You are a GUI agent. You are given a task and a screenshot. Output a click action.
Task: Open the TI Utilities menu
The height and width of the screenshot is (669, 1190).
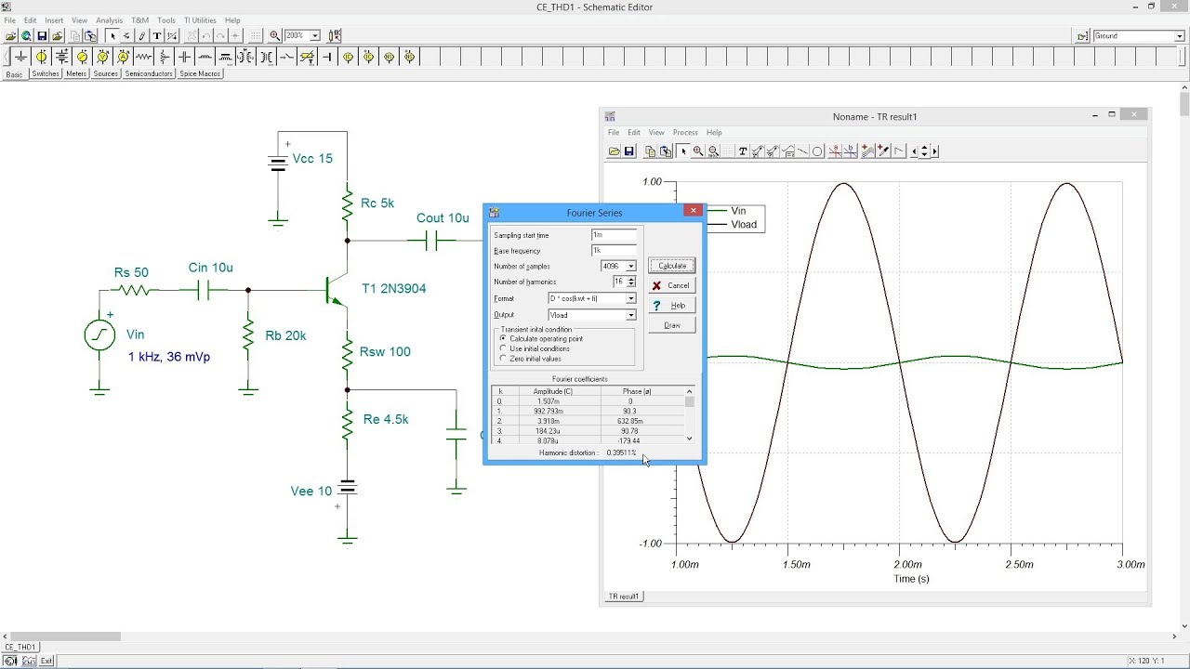click(199, 20)
